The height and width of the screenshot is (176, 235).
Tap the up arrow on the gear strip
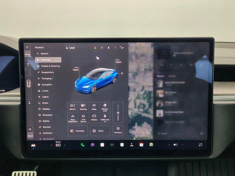point(28,65)
